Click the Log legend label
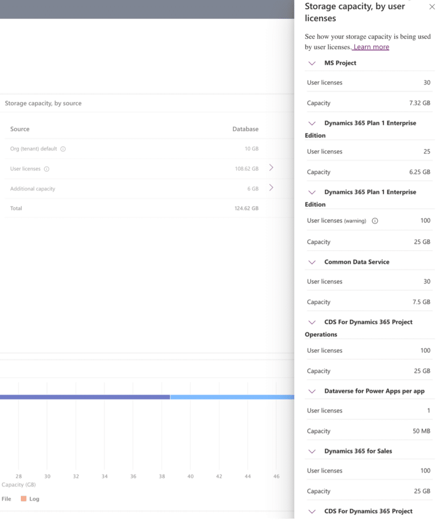 pos(34,499)
